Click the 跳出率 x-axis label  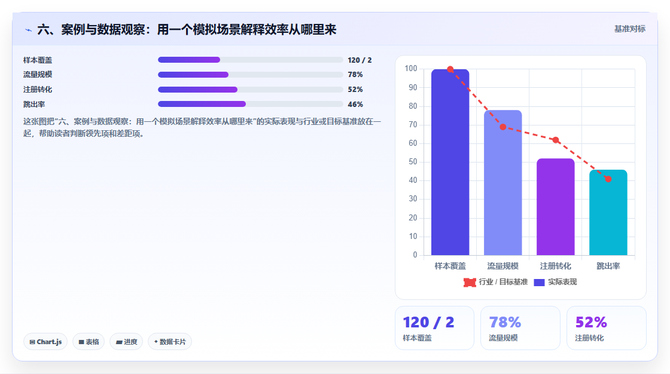(608, 266)
